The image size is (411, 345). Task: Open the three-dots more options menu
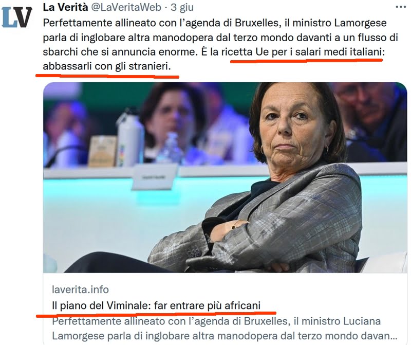[401, 7]
